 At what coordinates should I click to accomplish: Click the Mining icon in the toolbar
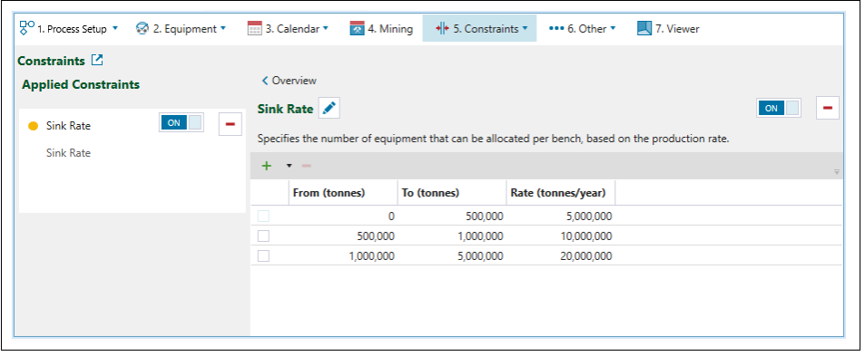pos(357,28)
